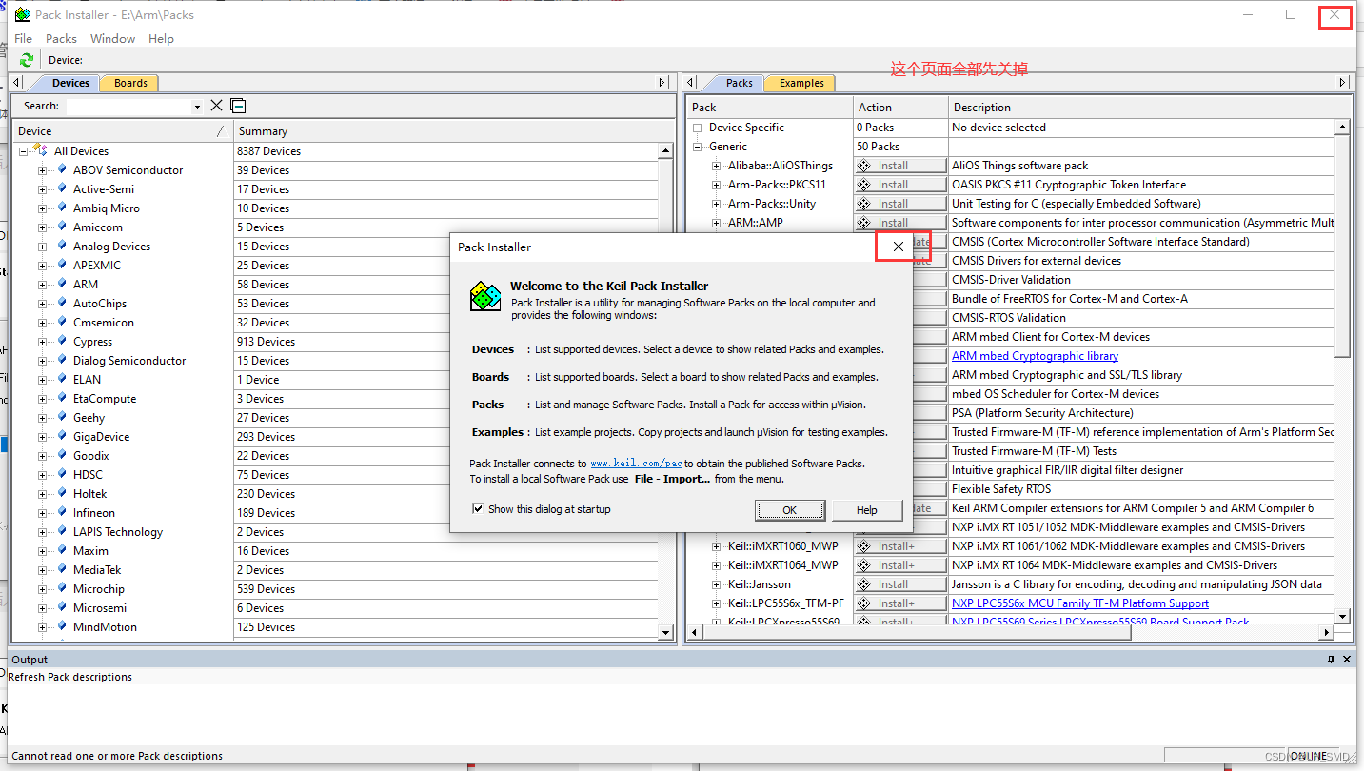Click the blue chip icon beside Cmsemicon
Screen dimensions: 1364x771
pos(63,322)
